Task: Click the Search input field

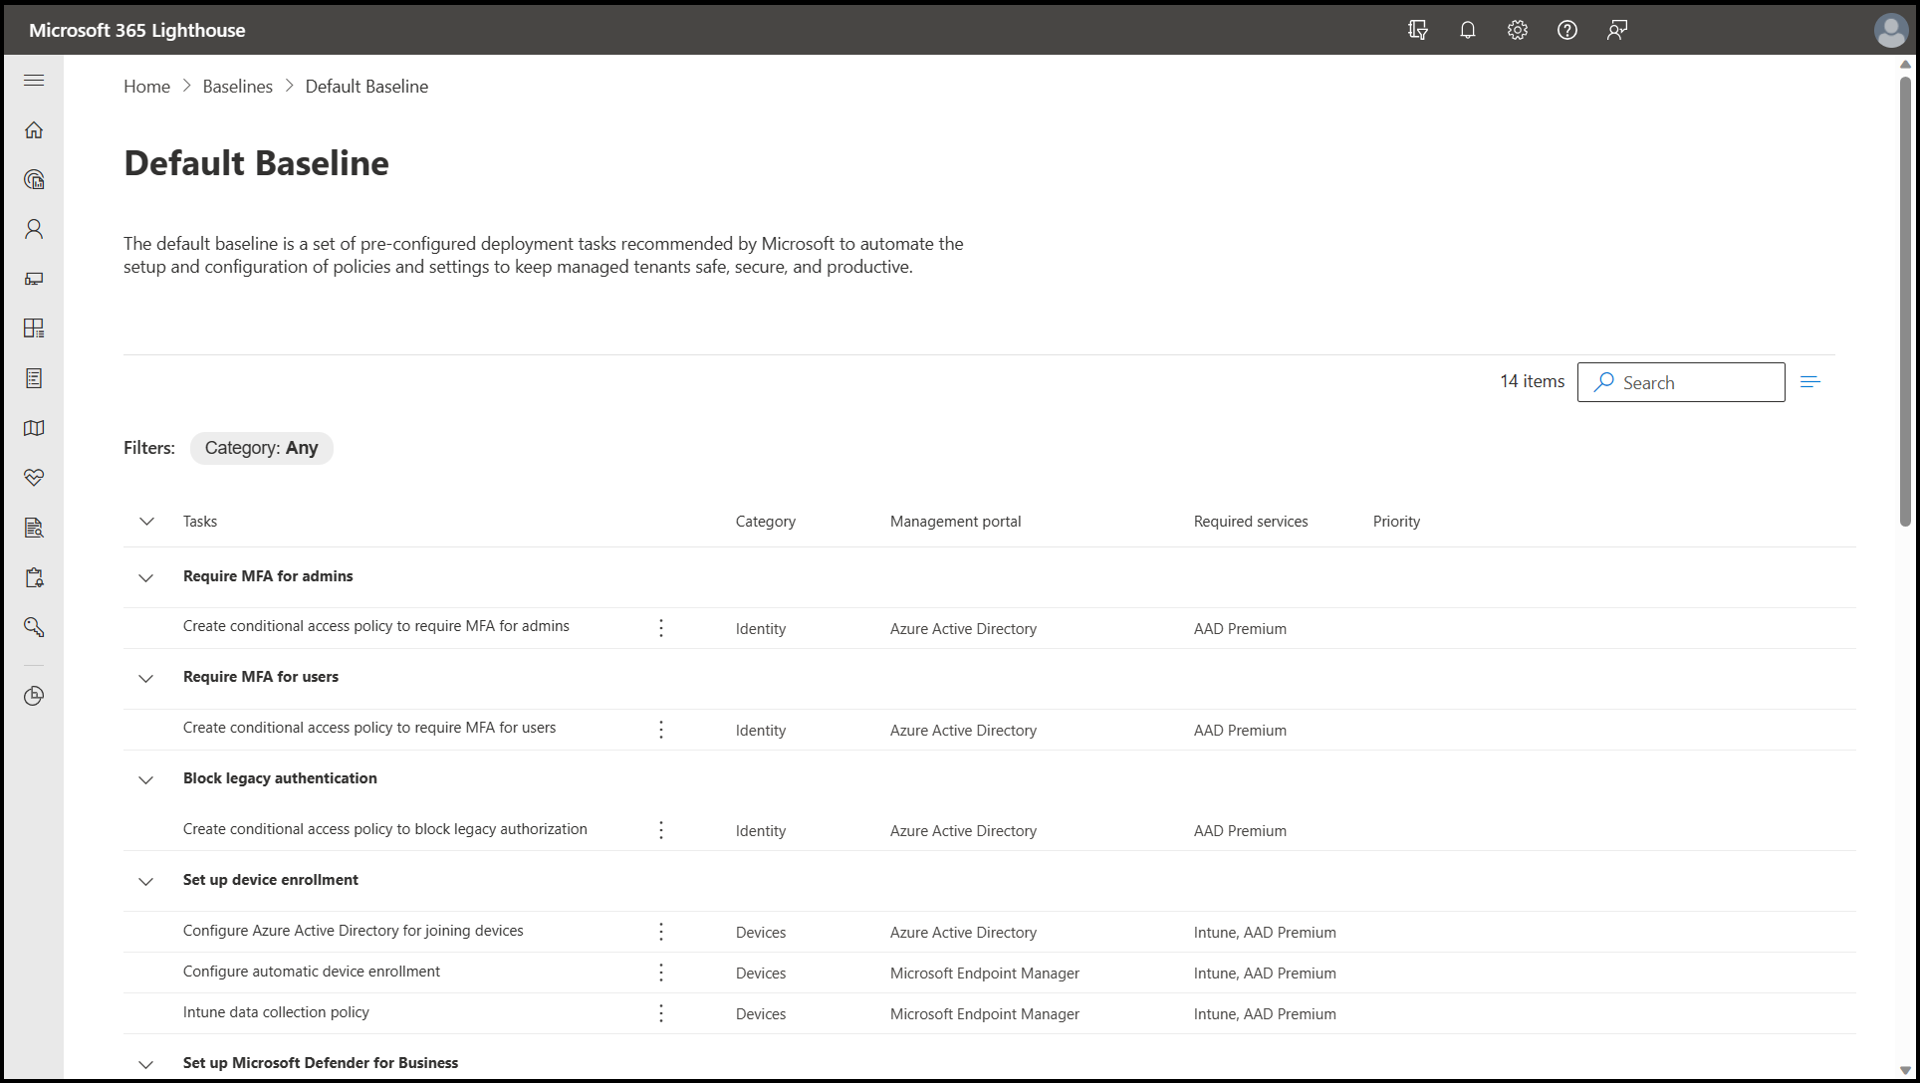Action: point(1693,382)
